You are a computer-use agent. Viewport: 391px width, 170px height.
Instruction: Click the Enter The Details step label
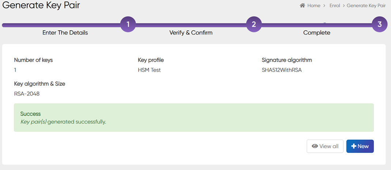pyautogui.click(x=65, y=33)
